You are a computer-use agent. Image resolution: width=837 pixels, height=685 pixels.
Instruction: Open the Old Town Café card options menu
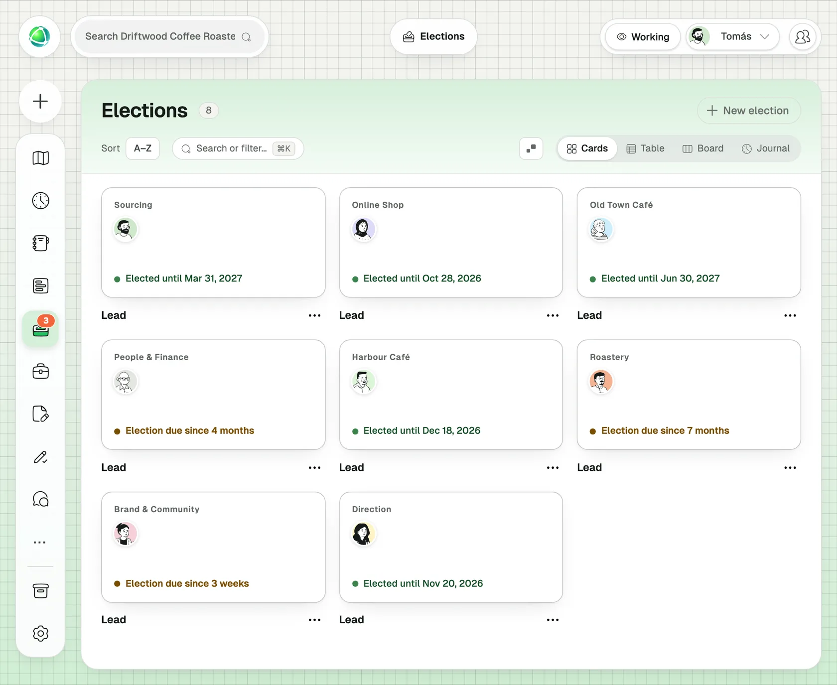[790, 315]
